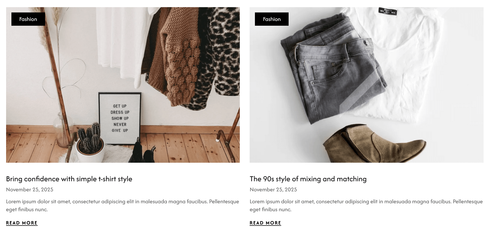The height and width of the screenshot is (234, 491).
Task: Click READ MORE under the t-shirt style post
Action: 22,223
